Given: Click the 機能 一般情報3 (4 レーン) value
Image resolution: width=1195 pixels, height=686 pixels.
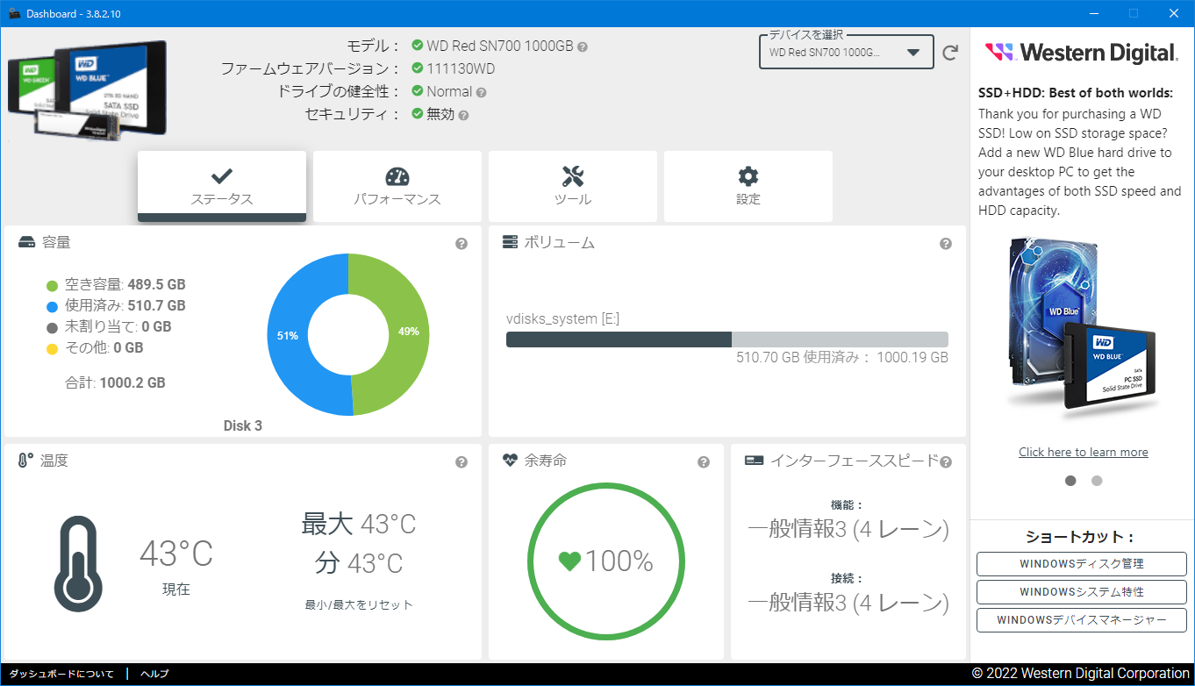Looking at the screenshot, I should (848, 530).
